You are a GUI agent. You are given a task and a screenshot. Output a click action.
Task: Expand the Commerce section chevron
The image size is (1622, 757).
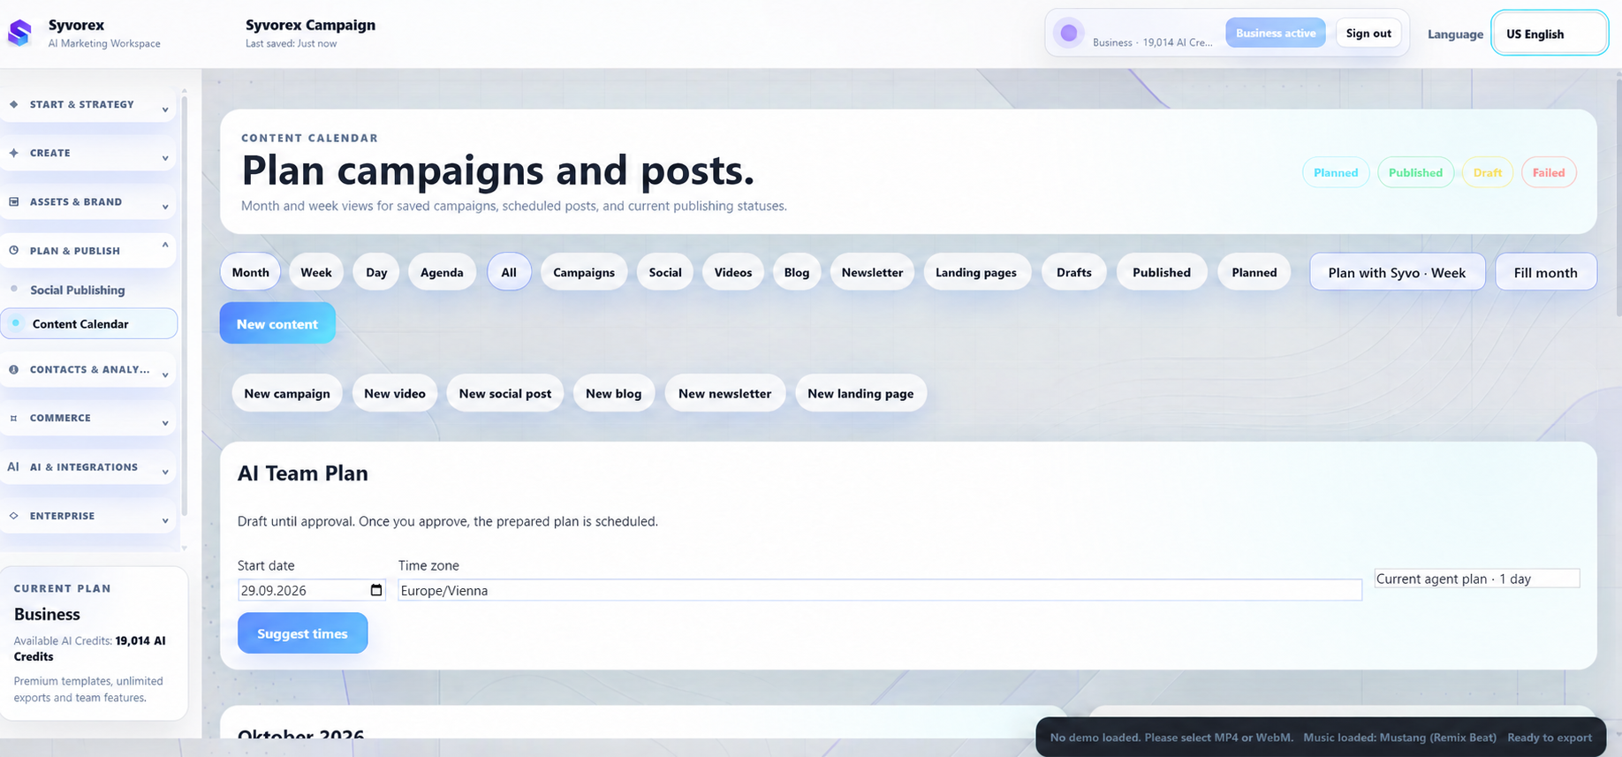(165, 423)
